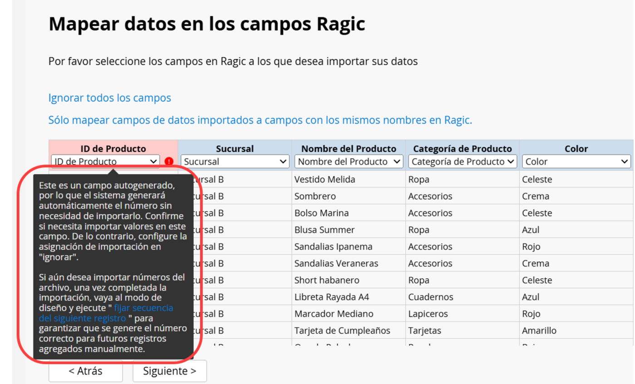The height and width of the screenshot is (384, 635).
Task: Click the 'Mapear datos en los campos Ragic' heading
Action: click(207, 24)
